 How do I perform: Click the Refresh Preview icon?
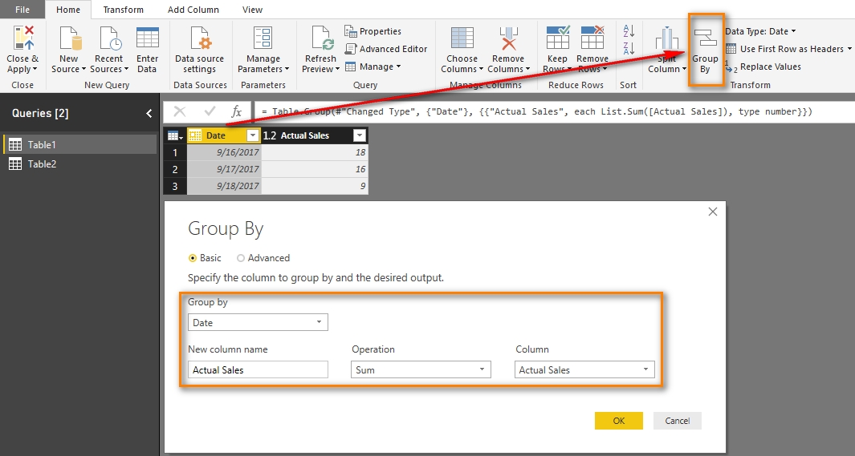(x=322, y=38)
